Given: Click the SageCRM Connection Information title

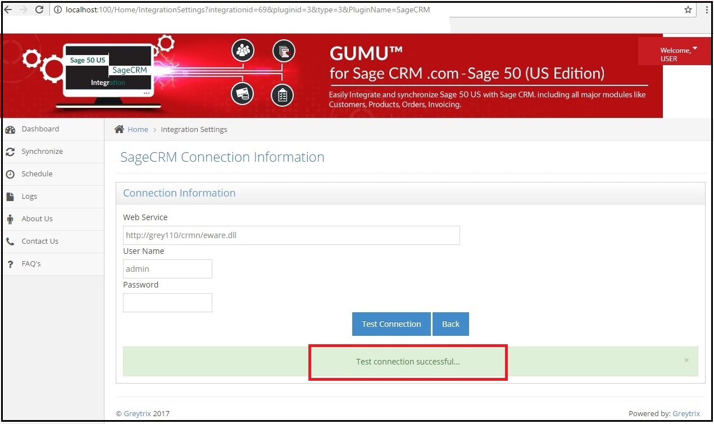Looking at the screenshot, I should click(x=222, y=157).
